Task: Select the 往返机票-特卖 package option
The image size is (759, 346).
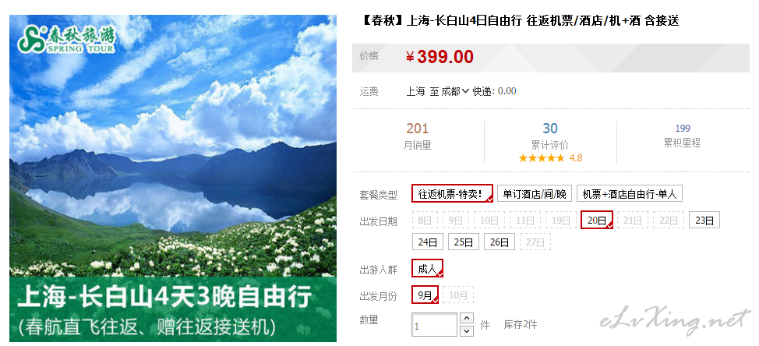Action: point(453,193)
